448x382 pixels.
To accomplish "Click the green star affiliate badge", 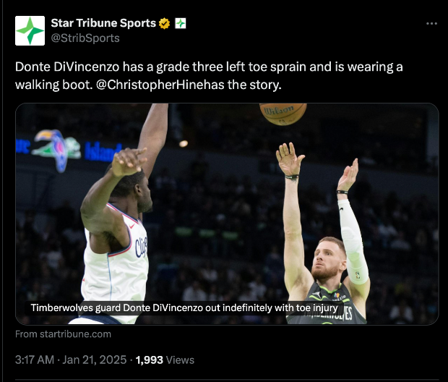I will pos(181,23).
